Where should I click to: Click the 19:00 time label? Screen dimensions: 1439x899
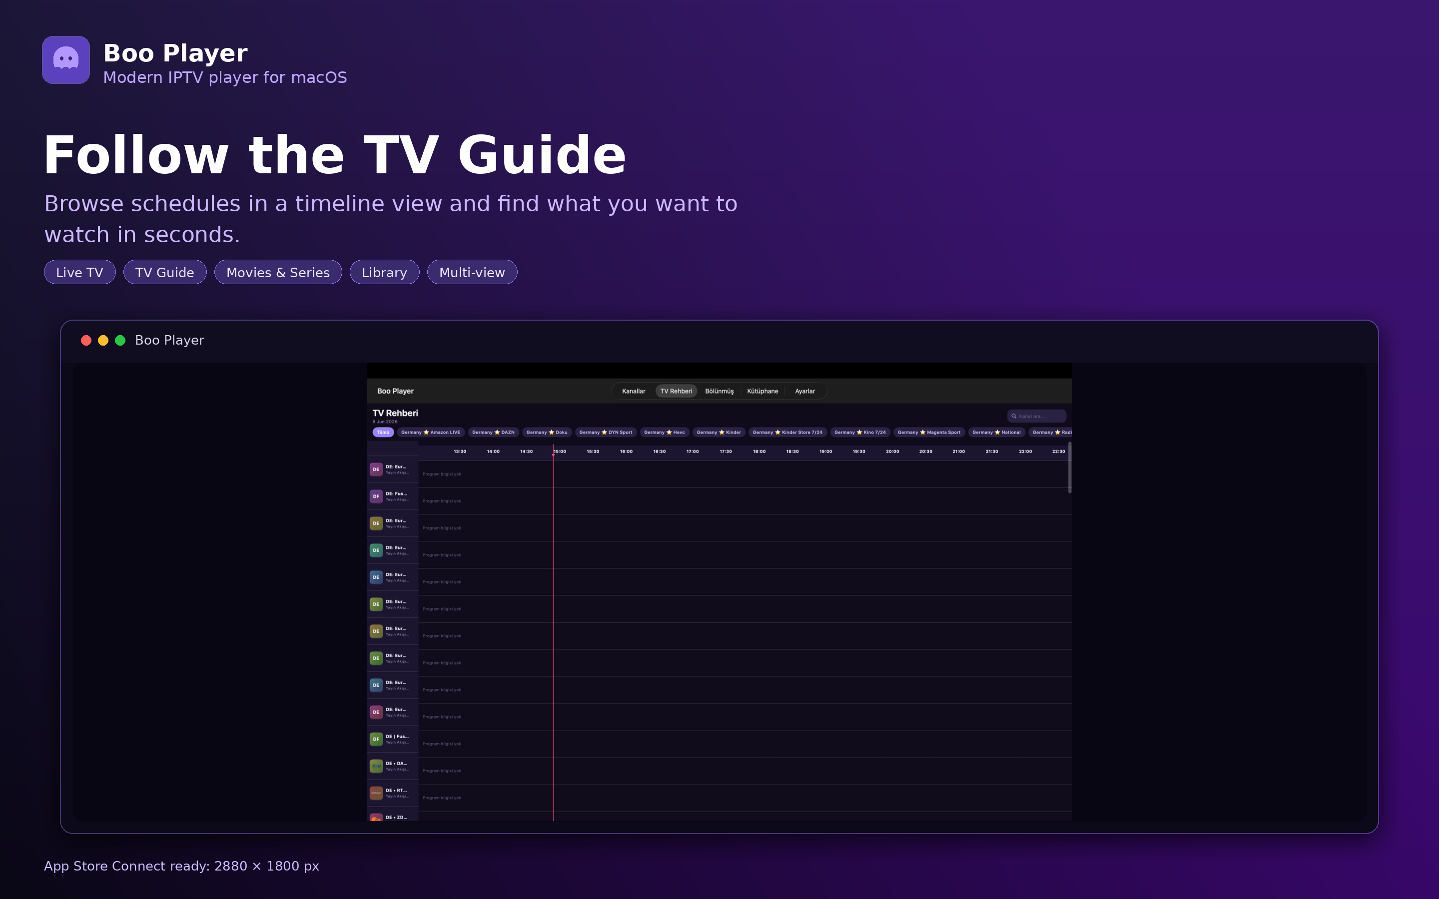[x=826, y=452]
